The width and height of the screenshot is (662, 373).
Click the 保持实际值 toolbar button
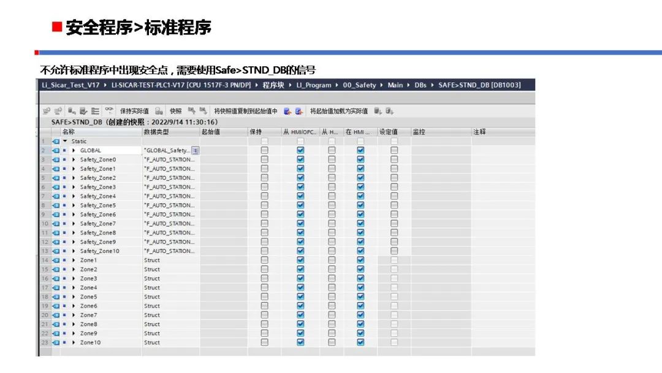point(134,111)
